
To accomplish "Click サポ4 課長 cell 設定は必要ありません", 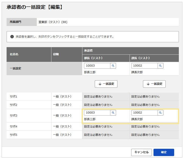I will (x=145, y=127).
